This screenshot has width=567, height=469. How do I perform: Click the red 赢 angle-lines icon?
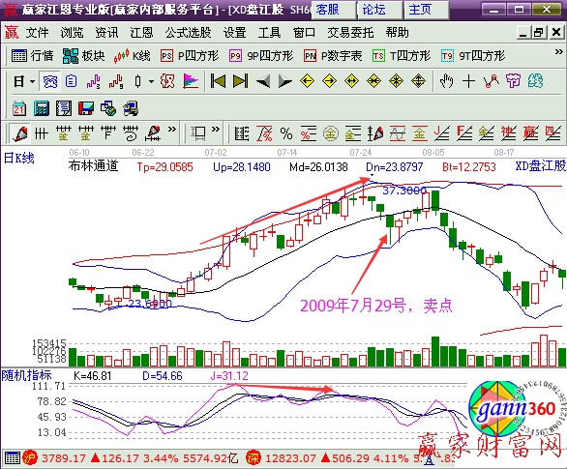click(531, 133)
